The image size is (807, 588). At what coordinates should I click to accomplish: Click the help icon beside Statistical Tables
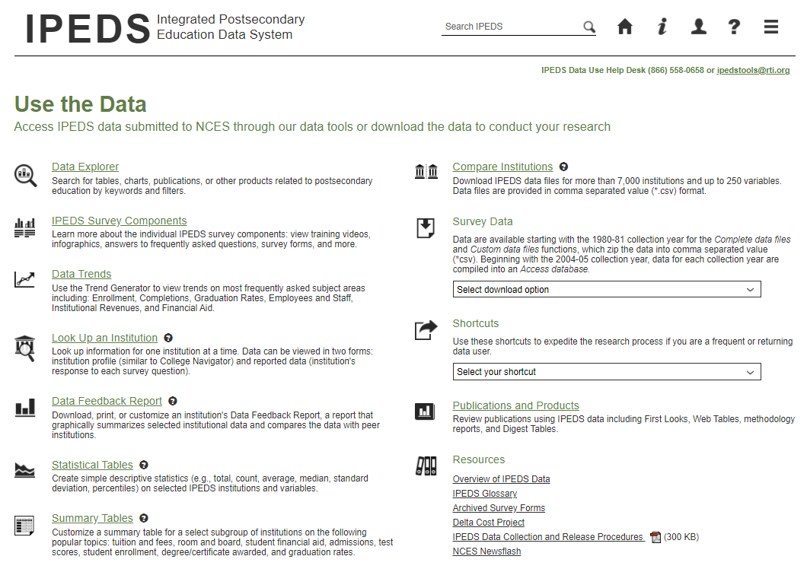(x=144, y=465)
